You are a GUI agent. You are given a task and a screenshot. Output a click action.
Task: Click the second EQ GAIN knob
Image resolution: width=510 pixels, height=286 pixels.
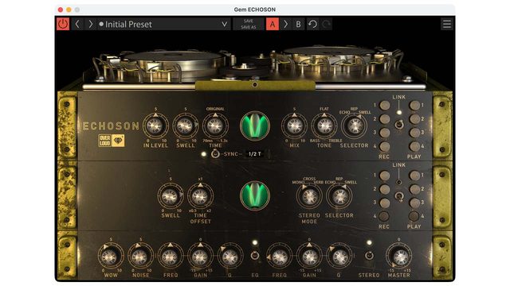tap(309, 257)
